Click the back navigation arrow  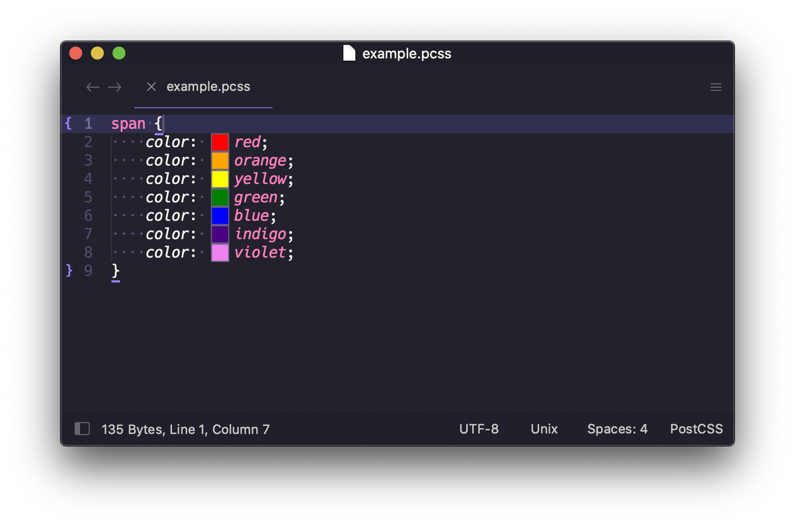coord(92,87)
